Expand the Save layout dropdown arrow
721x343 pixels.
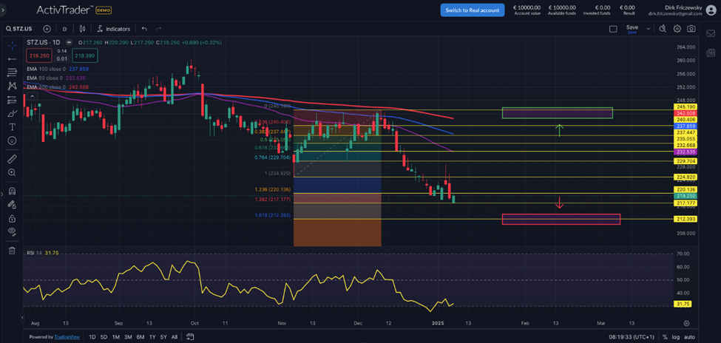coord(649,29)
